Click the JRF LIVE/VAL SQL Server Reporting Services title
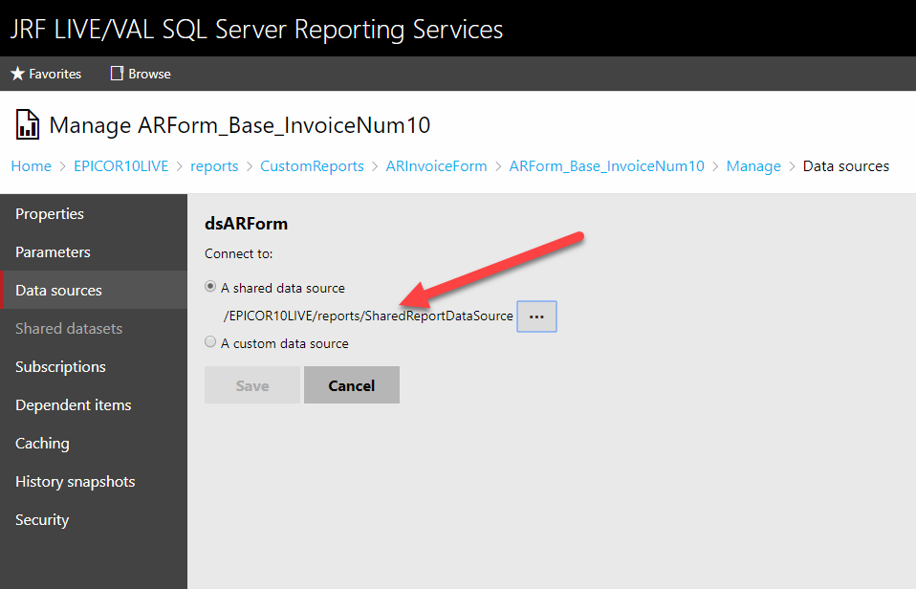The image size is (916, 589). (256, 30)
